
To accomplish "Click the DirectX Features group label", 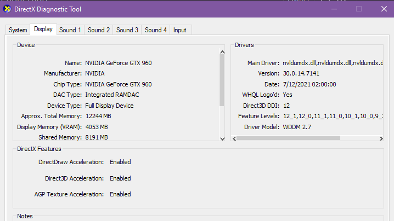I will click(39, 149).
